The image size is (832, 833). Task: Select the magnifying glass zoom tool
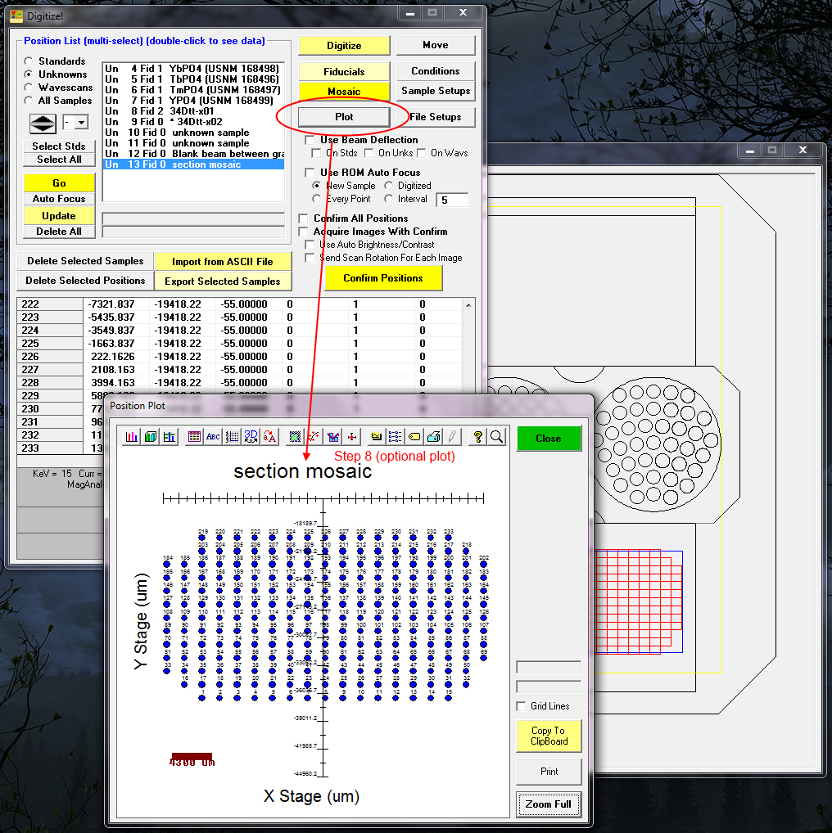click(496, 437)
